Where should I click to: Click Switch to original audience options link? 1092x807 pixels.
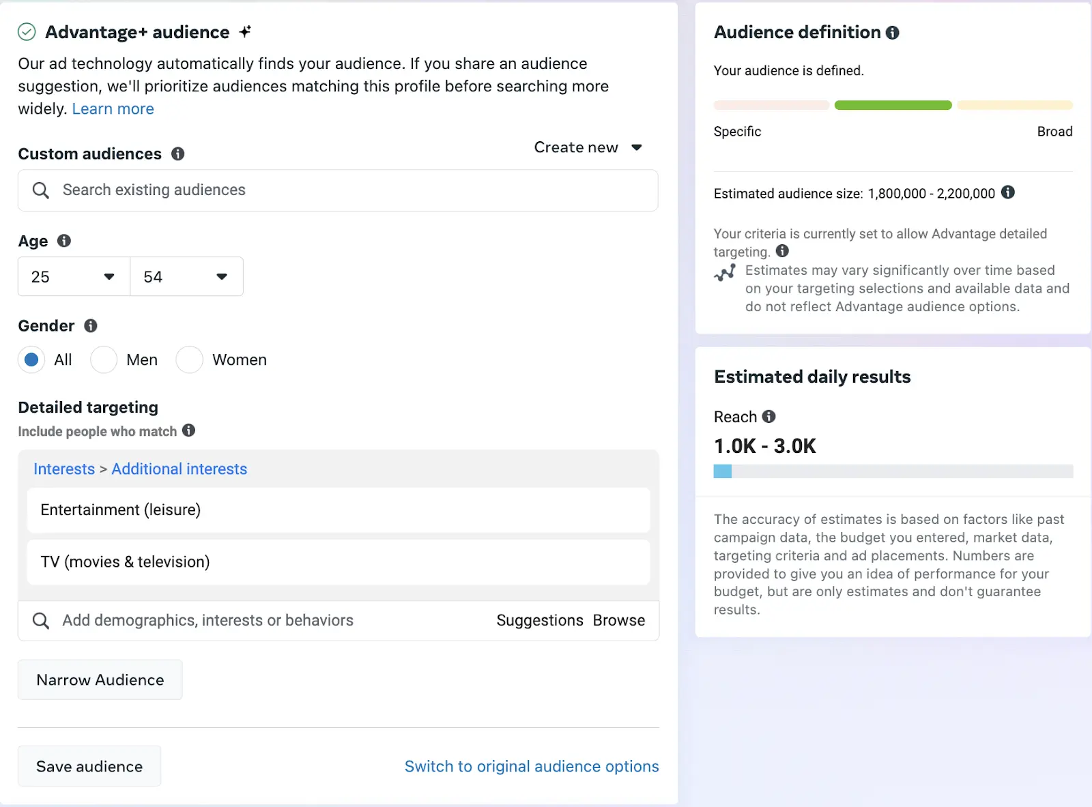tap(532, 766)
